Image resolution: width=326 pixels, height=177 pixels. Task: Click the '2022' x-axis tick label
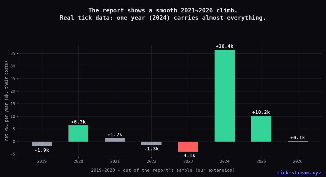click(151, 161)
